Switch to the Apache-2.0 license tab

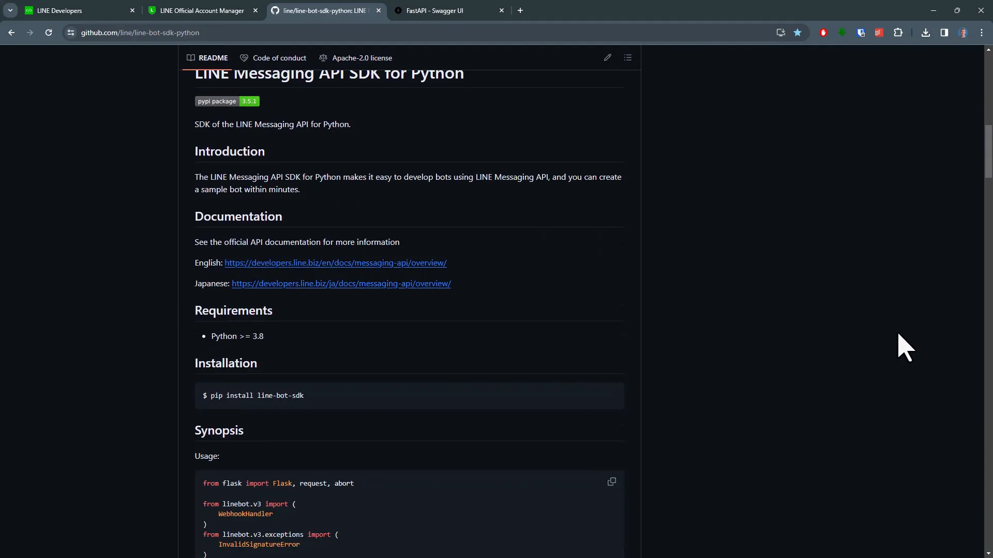click(356, 58)
